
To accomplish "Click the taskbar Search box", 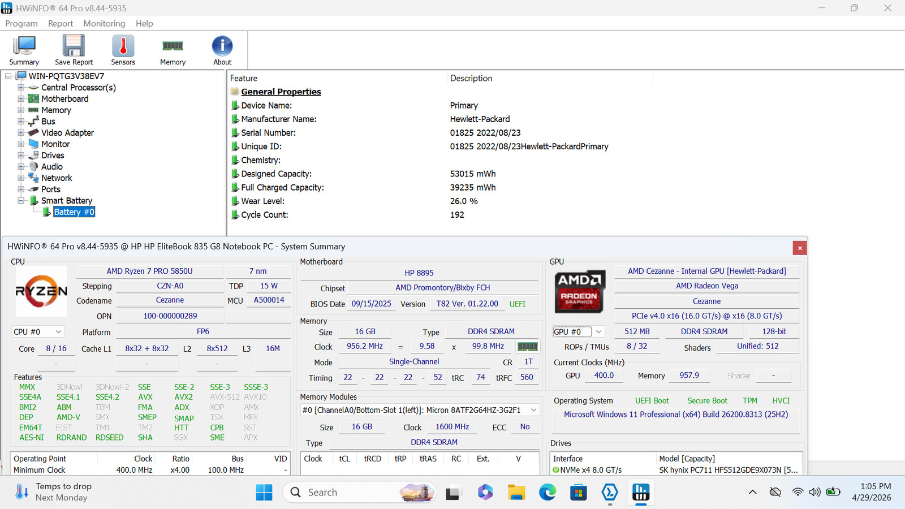I will (360, 493).
